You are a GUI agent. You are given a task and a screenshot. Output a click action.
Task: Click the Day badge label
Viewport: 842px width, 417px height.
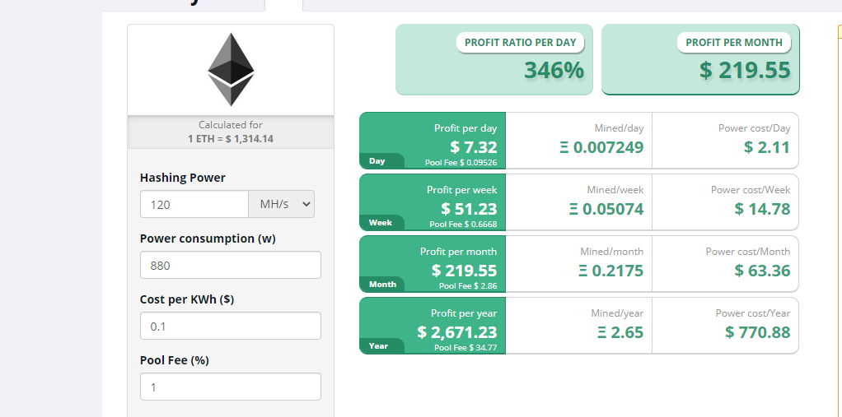(377, 161)
